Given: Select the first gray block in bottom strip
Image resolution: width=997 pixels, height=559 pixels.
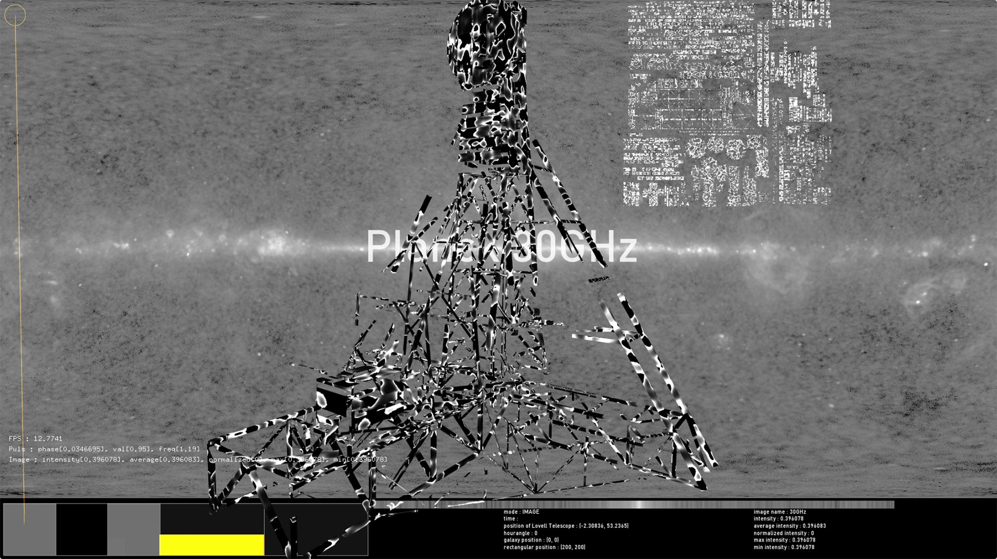Looking at the screenshot, I should point(30,529).
